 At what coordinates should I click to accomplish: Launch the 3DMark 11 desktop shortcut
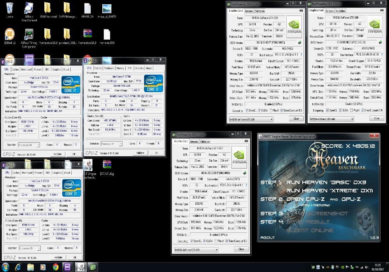(x=9, y=36)
